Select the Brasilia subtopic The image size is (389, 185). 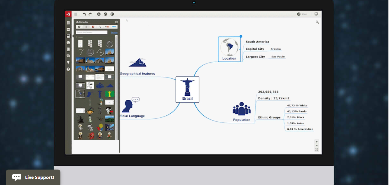(x=275, y=49)
